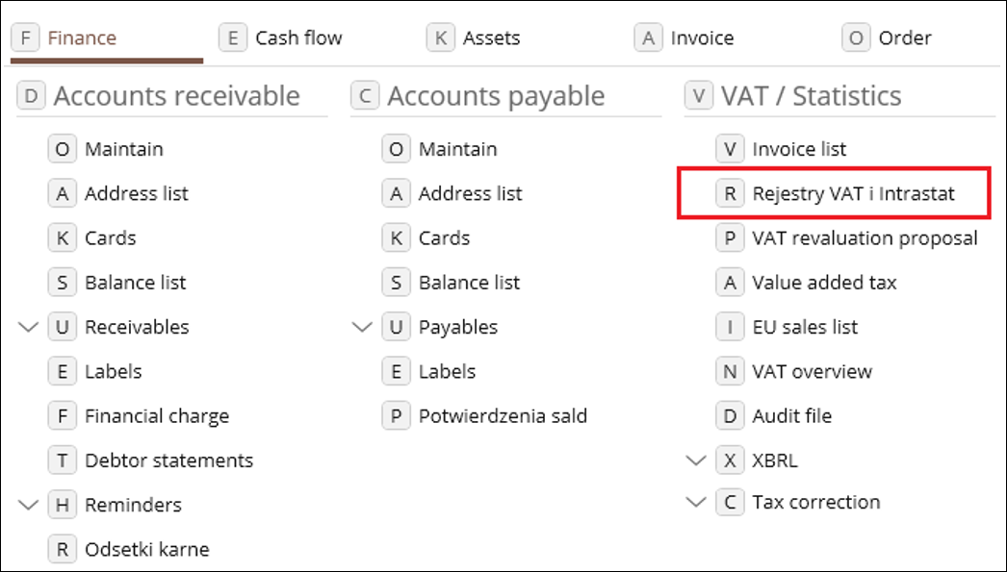Screen dimensions: 1007x572
Task: Click the D key icon beside Audit file
Action: (x=730, y=415)
